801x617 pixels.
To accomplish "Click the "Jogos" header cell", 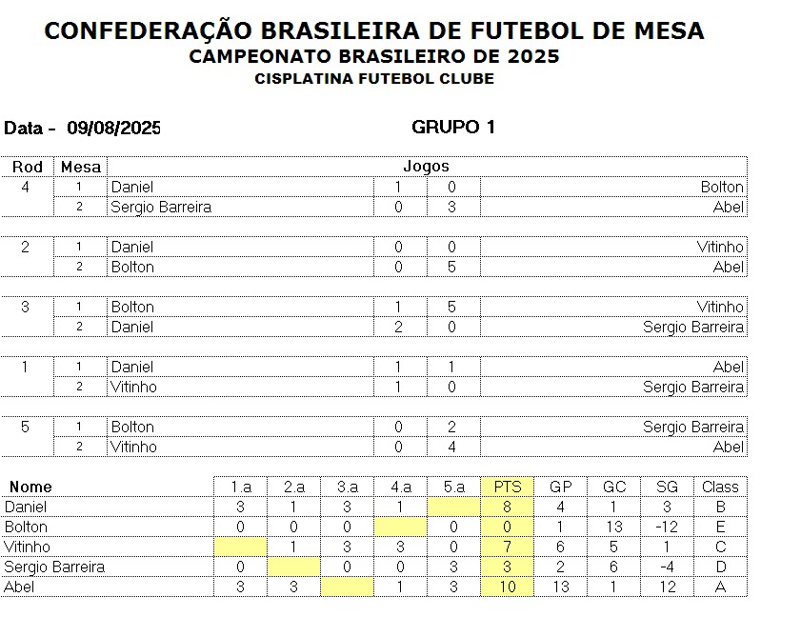I will pos(426,167).
